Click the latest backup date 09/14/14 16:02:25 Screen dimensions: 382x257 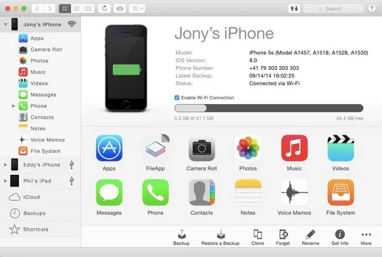click(x=272, y=76)
